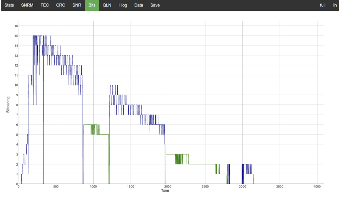Click the 3500 tick on Tone axis
The image size is (339, 198).
tap(279, 187)
